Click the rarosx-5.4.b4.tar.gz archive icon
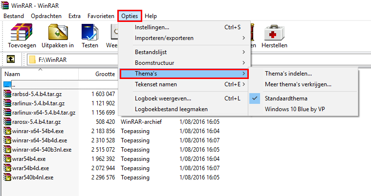Image resolution: width=371 pixels, height=196 pixels. 7,121
